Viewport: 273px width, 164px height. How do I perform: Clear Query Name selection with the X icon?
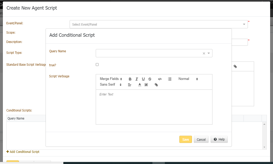[x=204, y=54]
